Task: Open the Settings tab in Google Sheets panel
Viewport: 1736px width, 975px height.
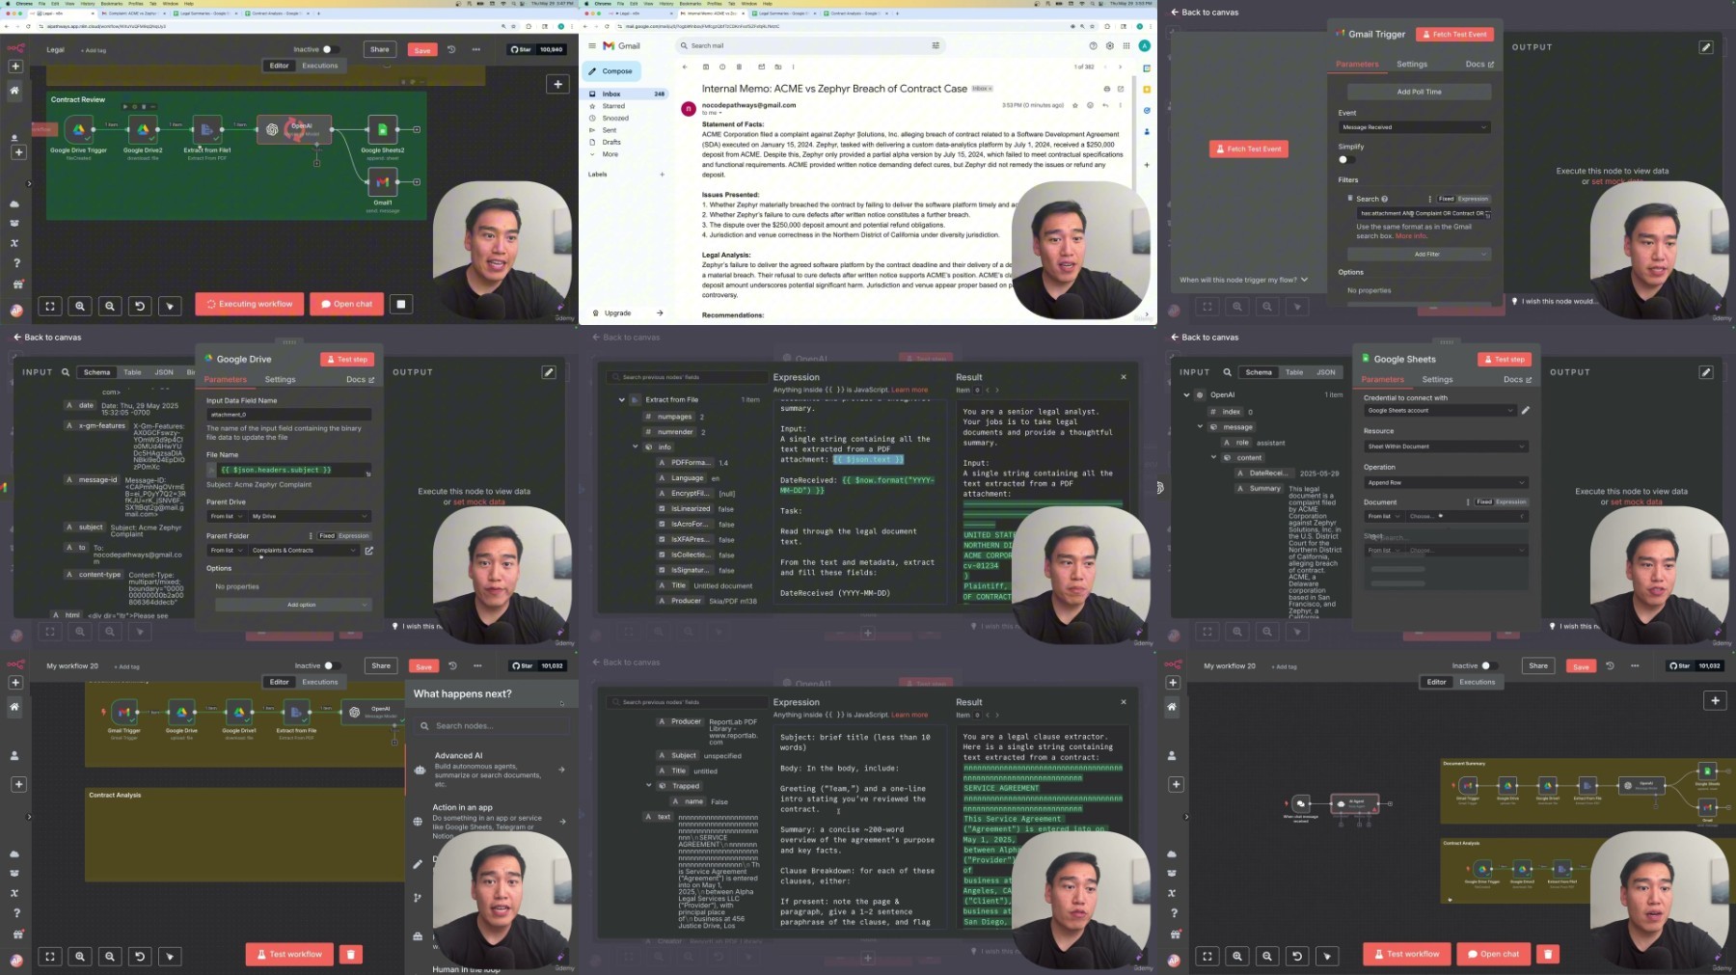Action: tap(1436, 380)
